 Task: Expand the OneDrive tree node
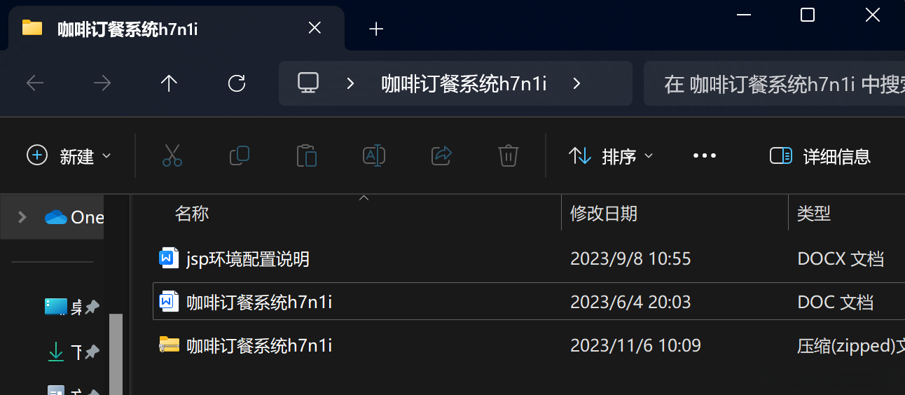[22, 217]
